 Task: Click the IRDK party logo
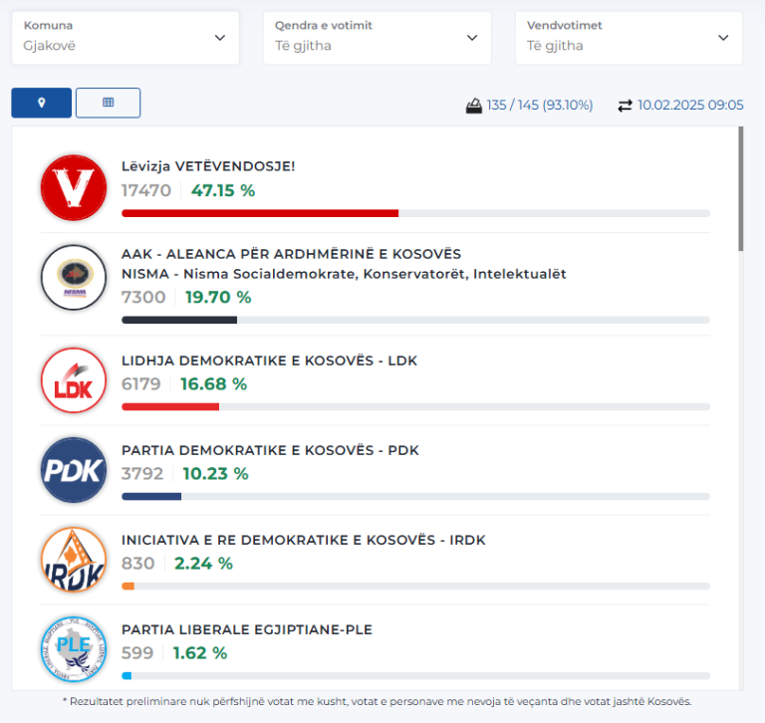click(73, 559)
